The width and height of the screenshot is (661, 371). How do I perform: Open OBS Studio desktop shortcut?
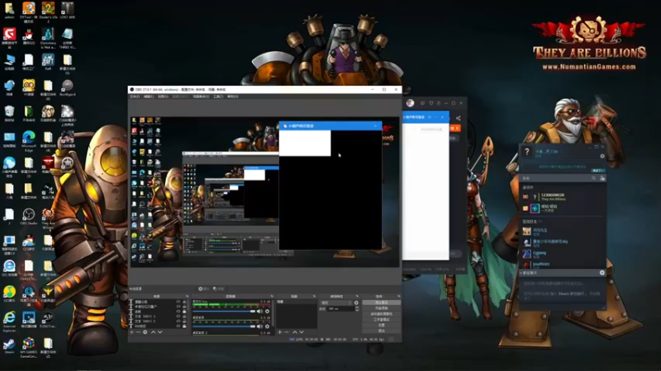(x=29, y=217)
